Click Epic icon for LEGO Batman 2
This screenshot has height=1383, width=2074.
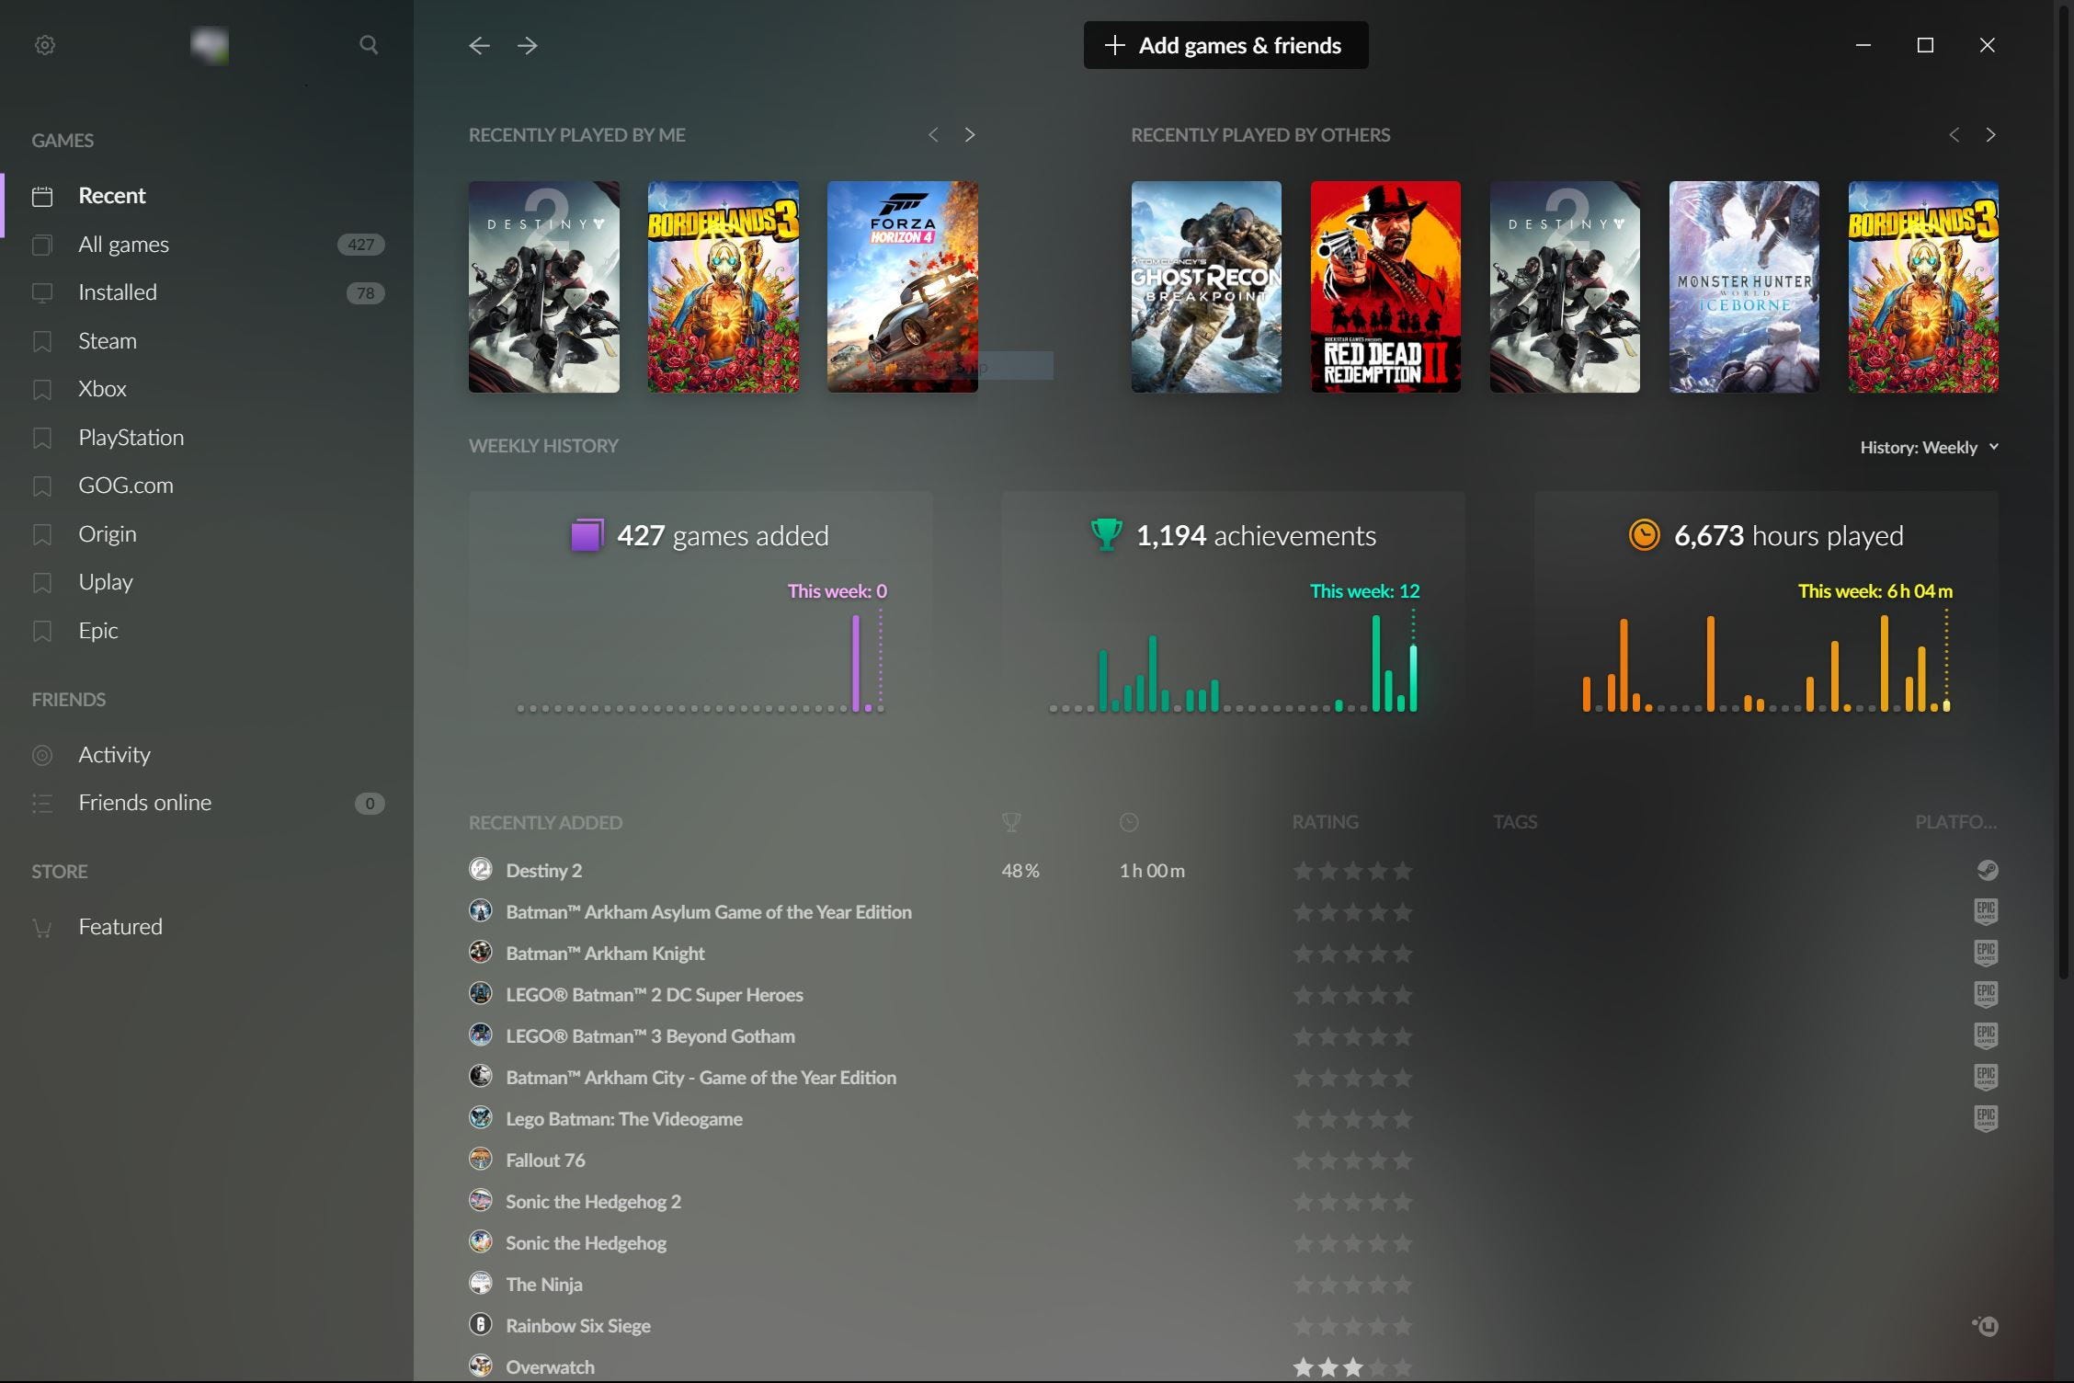pyautogui.click(x=1986, y=994)
